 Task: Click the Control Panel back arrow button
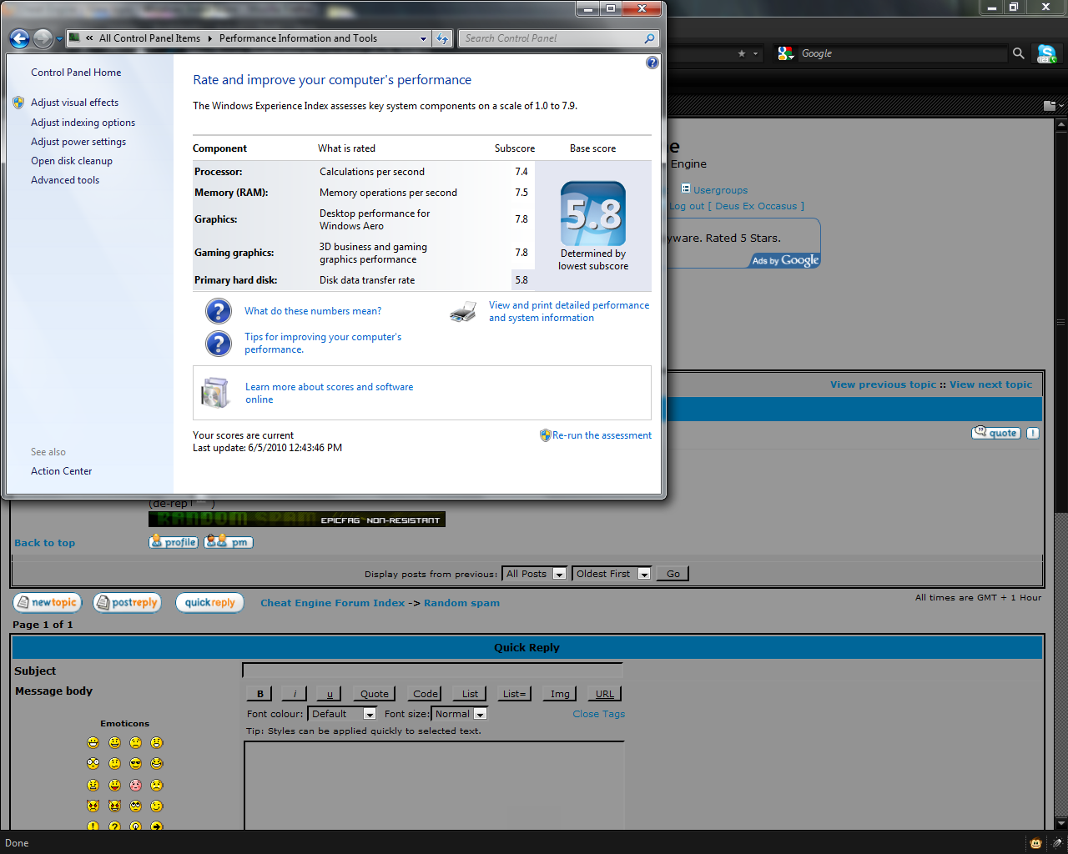point(19,38)
